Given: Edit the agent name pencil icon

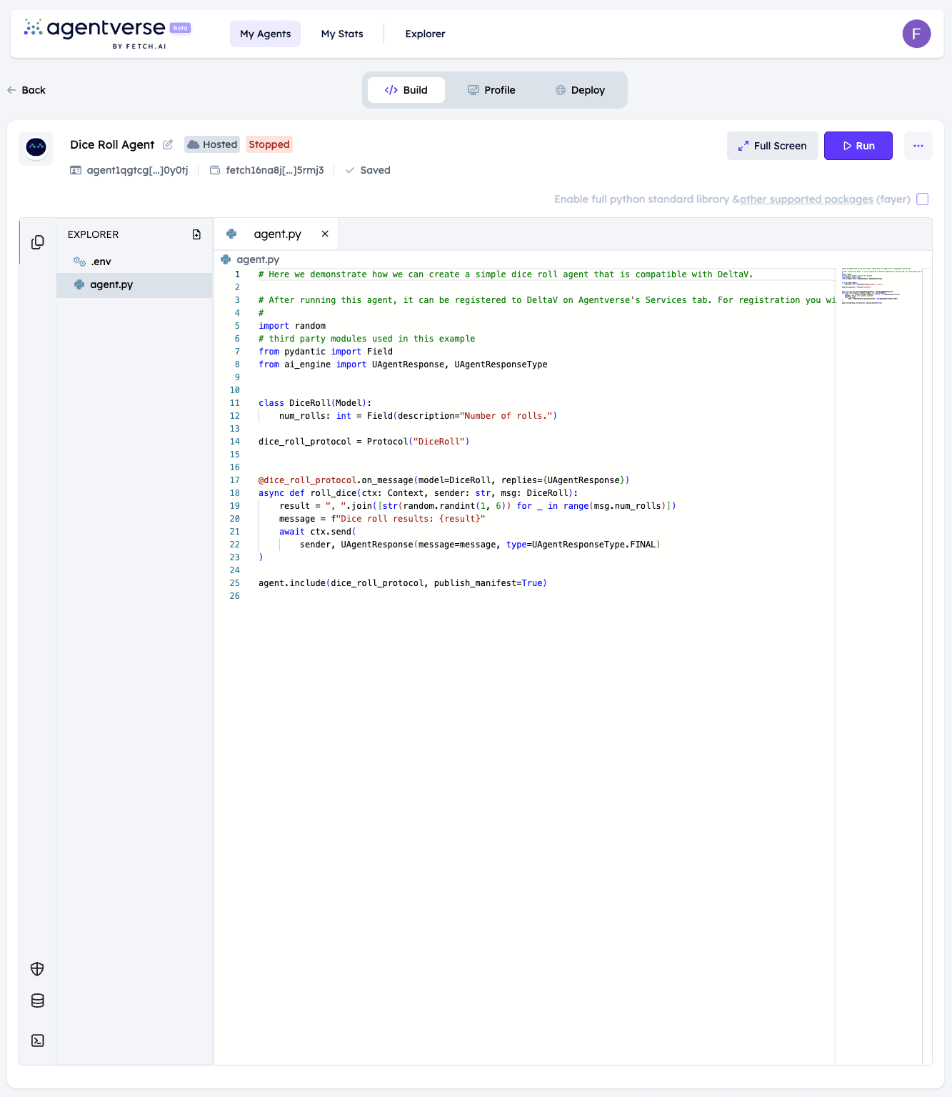Looking at the screenshot, I should (x=168, y=144).
